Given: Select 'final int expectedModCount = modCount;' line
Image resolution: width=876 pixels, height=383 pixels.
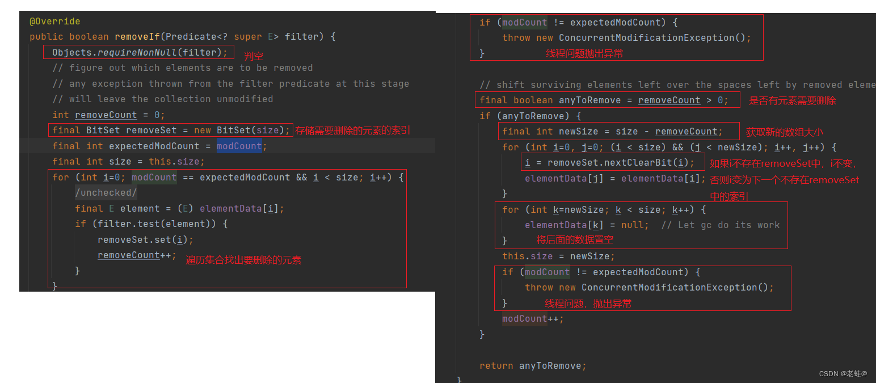Looking at the screenshot, I should tap(159, 146).
